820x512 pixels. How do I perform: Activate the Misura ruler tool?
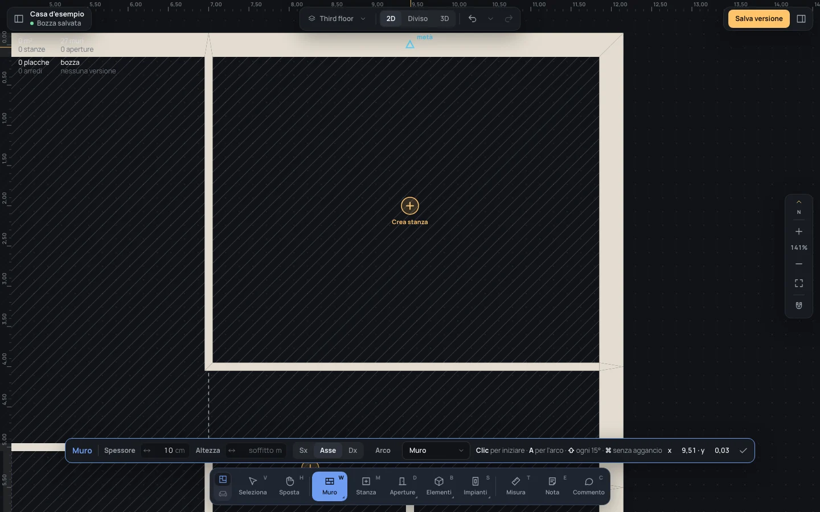516,486
